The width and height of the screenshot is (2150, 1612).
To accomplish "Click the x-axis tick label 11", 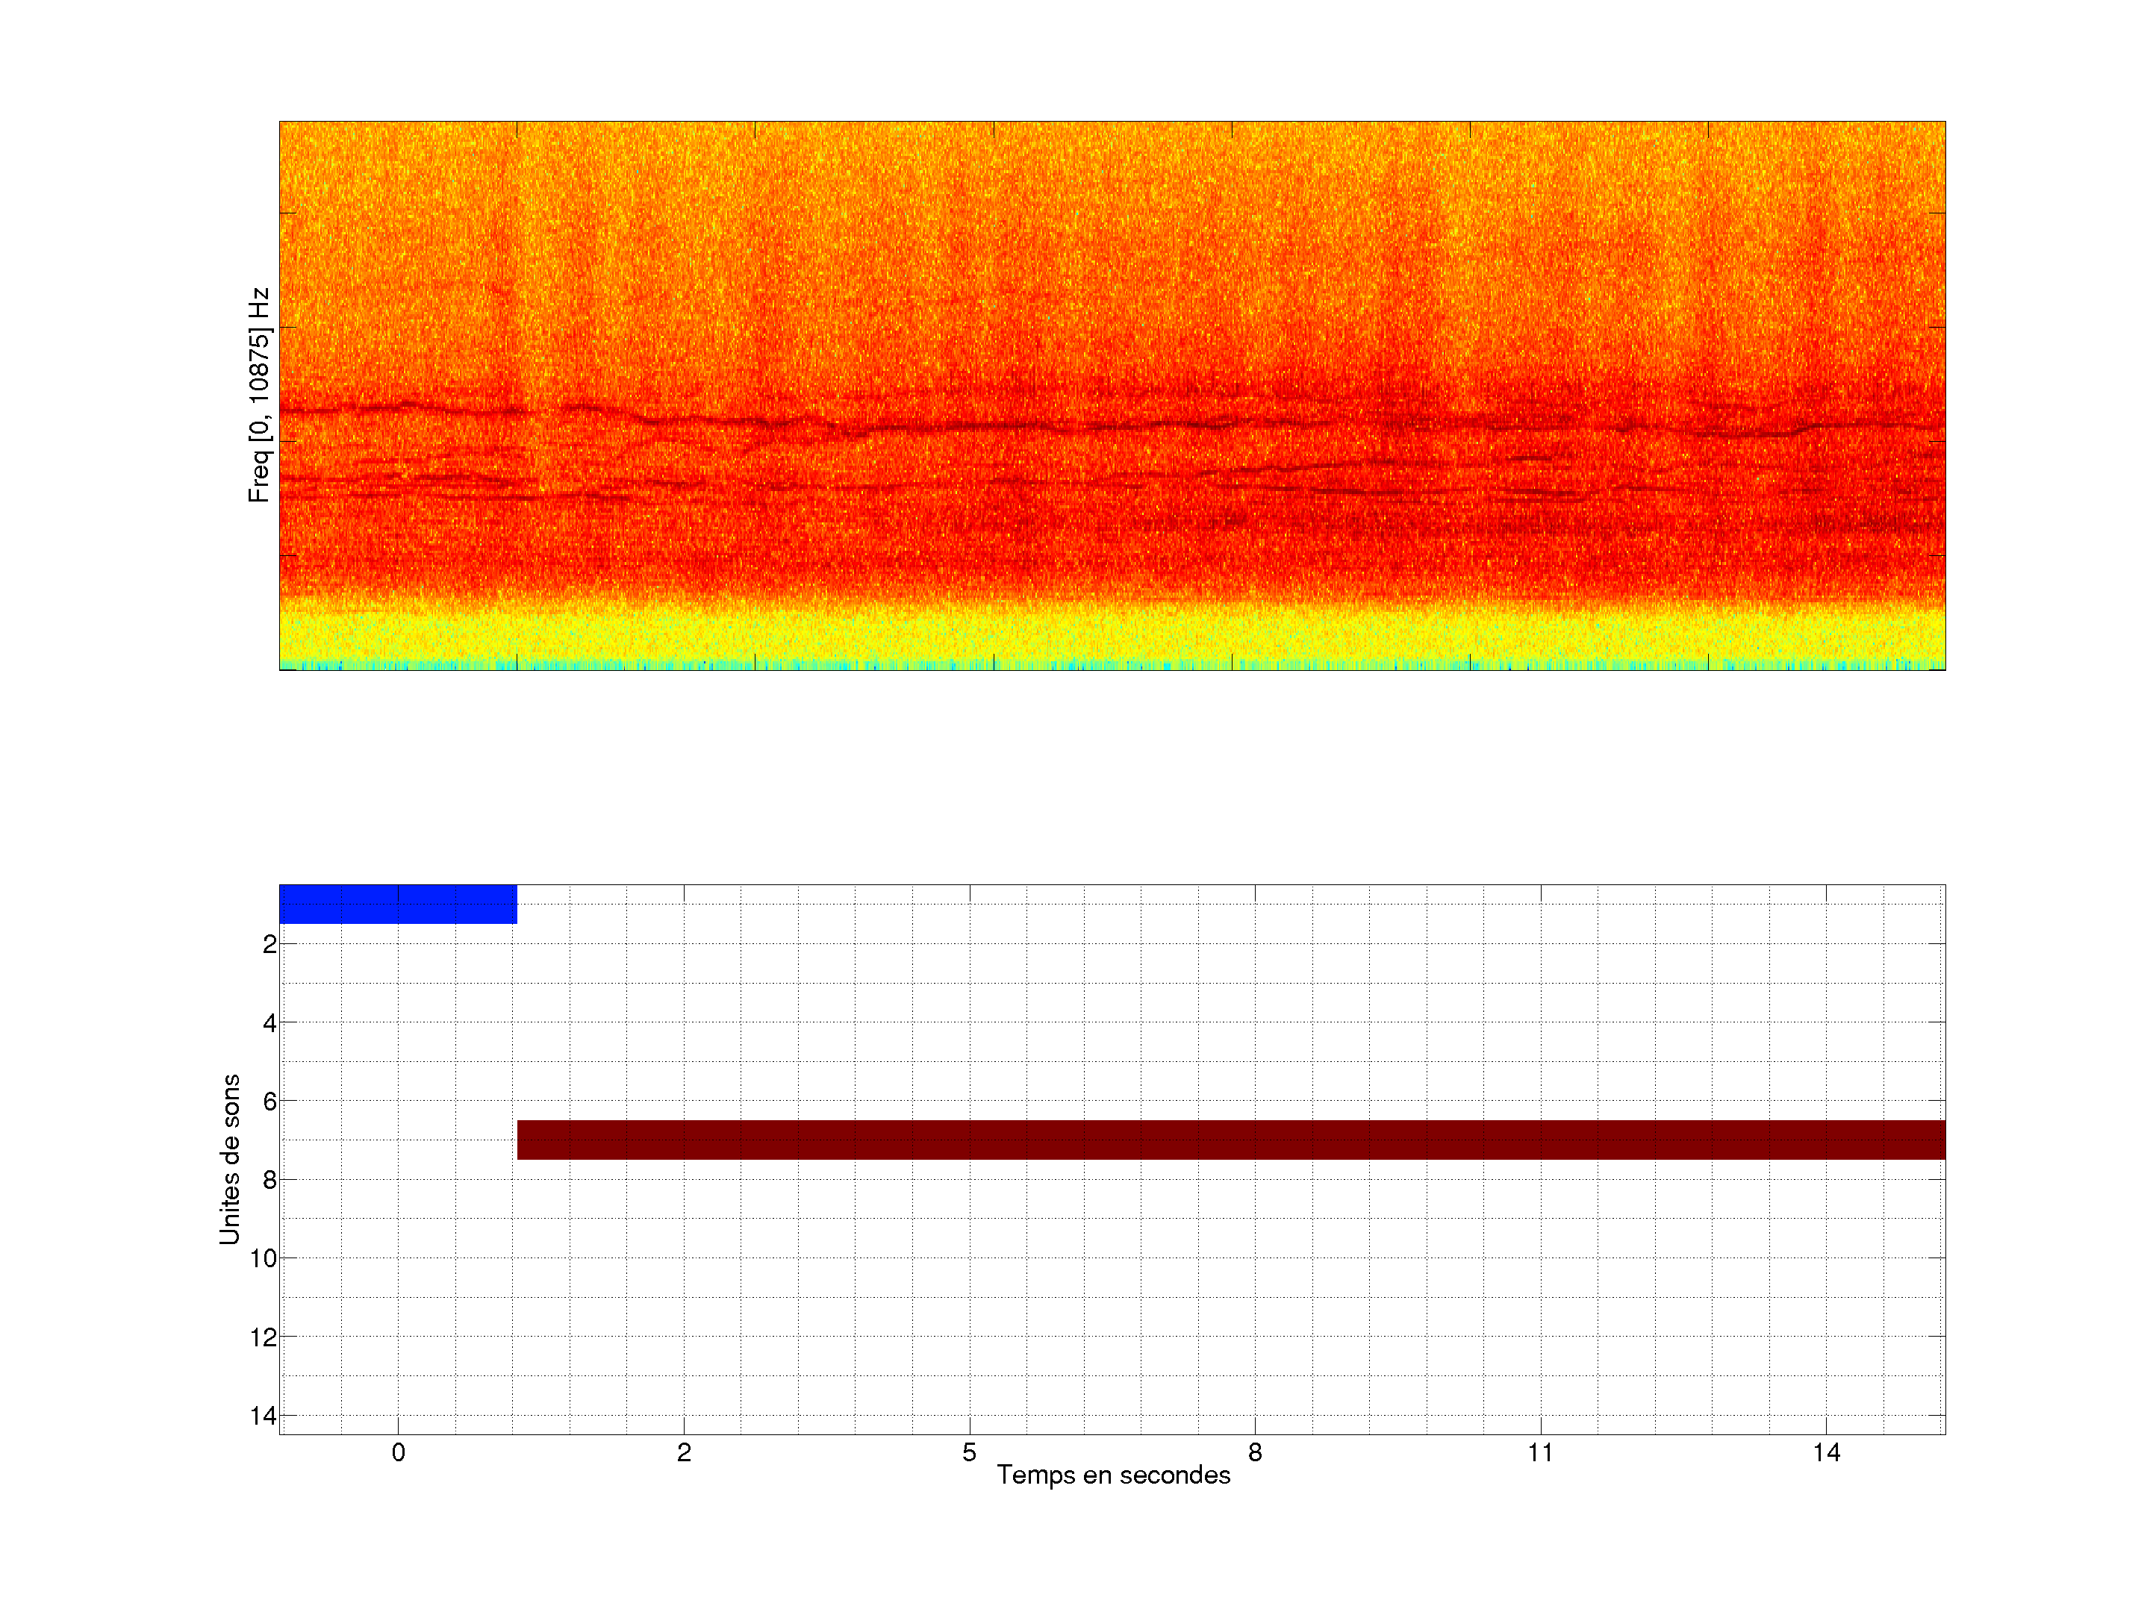I will click(1541, 1452).
